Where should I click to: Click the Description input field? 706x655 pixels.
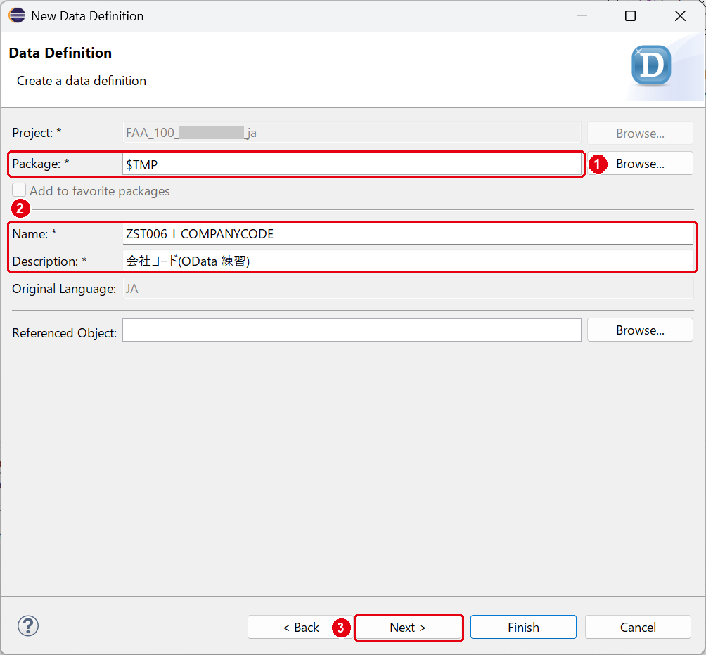pos(408,261)
